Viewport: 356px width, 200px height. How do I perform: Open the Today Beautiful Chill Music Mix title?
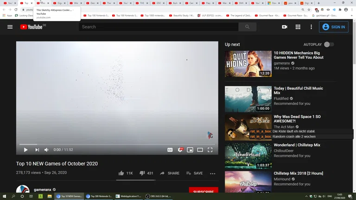(299, 90)
